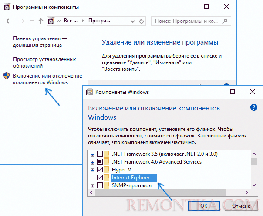Open recent locations dropdown arrow
Image resolution: width=263 pixels, height=216 pixels.
coord(32,21)
